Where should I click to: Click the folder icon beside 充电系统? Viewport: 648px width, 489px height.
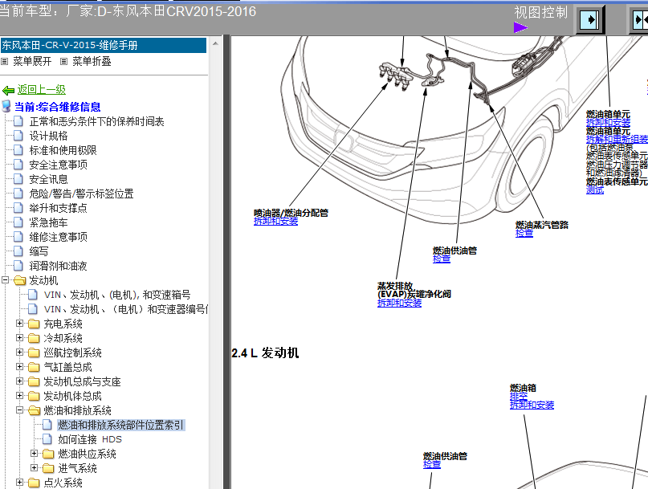pyautogui.click(x=34, y=324)
